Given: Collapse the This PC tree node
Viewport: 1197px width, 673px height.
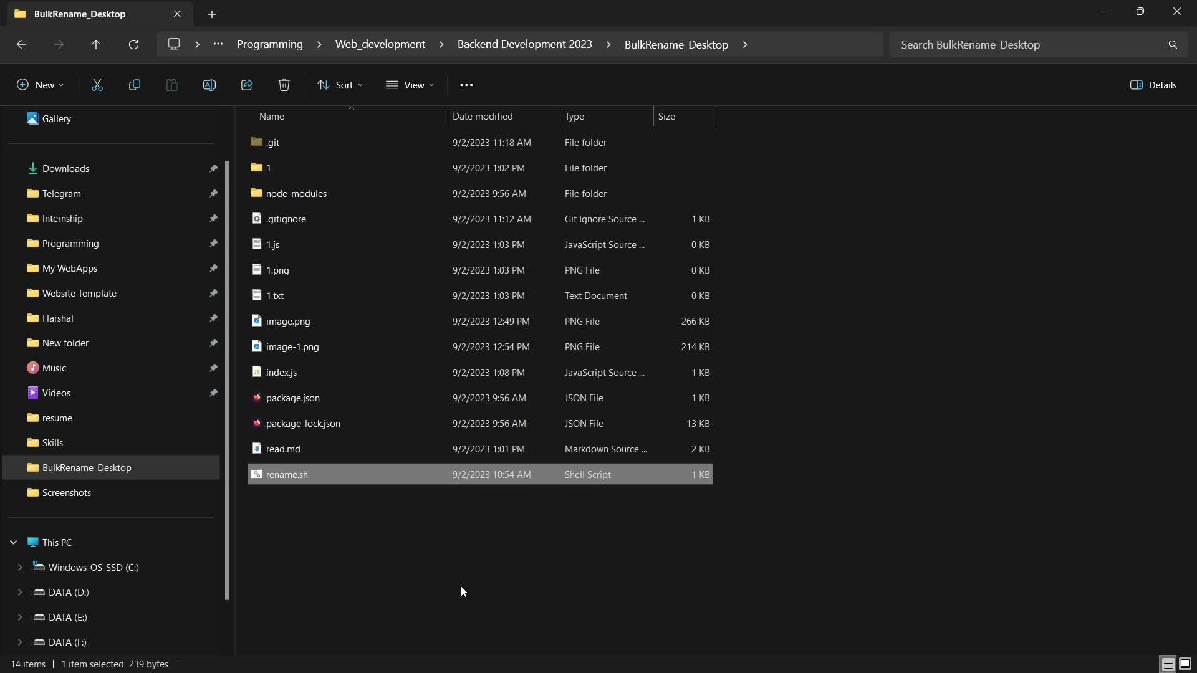Looking at the screenshot, I should [x=13, y=542].
